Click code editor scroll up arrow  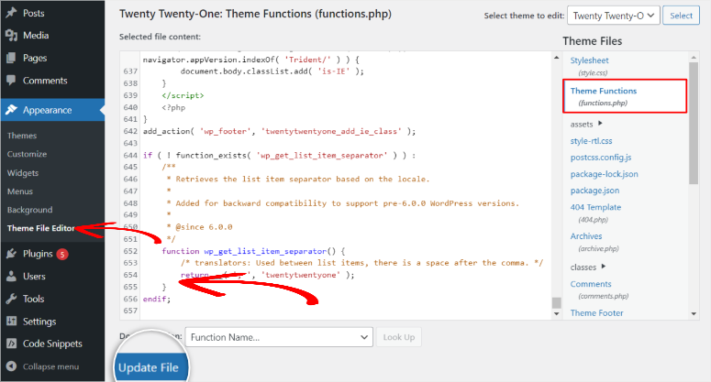[556, 58]
